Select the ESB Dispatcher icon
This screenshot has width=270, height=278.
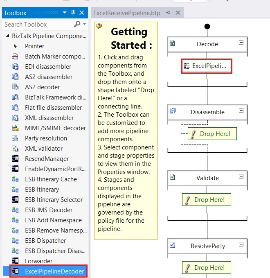pyautogui.click(x=15, y=241)
